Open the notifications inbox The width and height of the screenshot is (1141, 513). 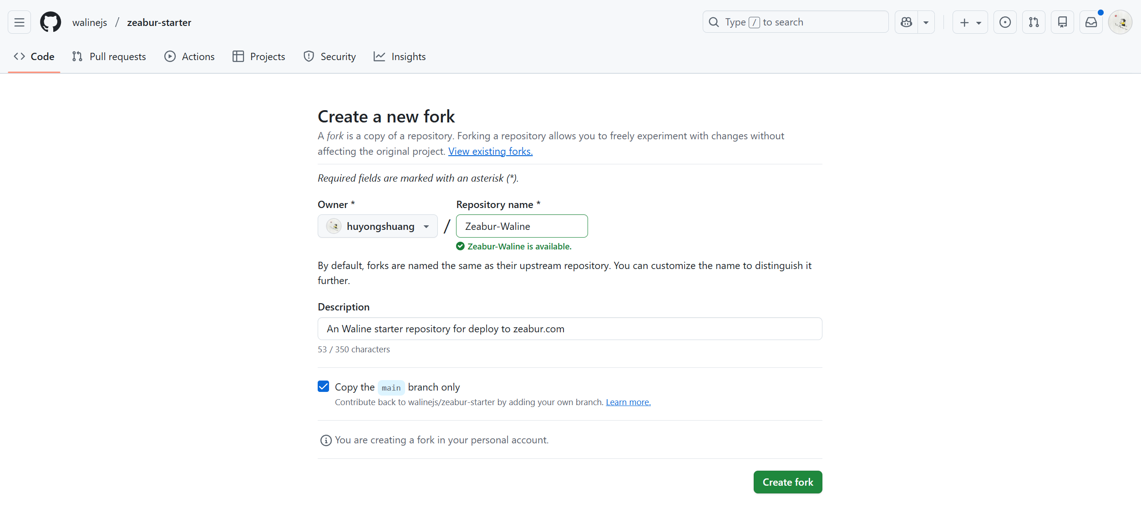pos(1091,22)
